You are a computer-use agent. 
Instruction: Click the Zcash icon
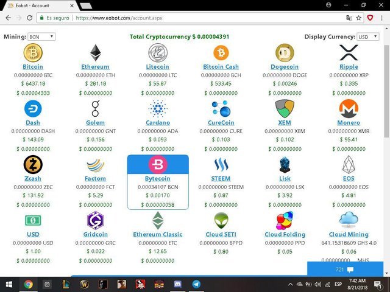(x=33, y=164)
